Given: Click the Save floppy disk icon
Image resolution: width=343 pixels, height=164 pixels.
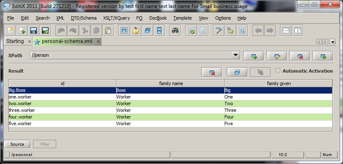Looking at the screenshot, I should 34,30.
